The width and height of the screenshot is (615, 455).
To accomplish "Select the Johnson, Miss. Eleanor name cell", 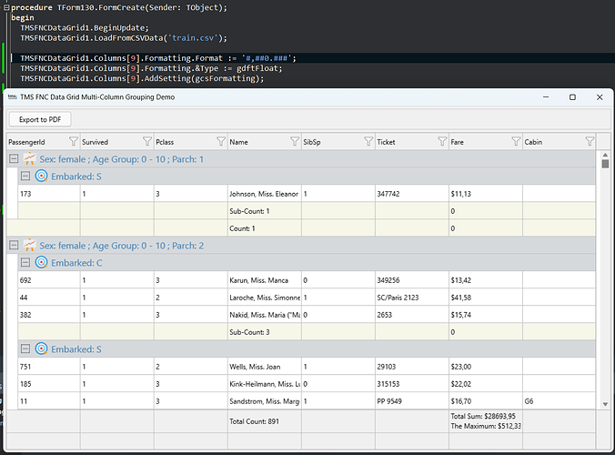I will (x=264, y=194).
